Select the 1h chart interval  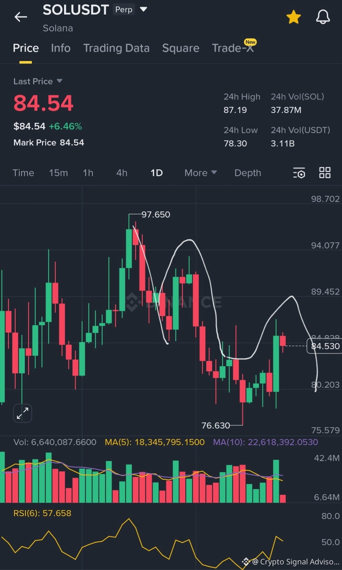88,173
